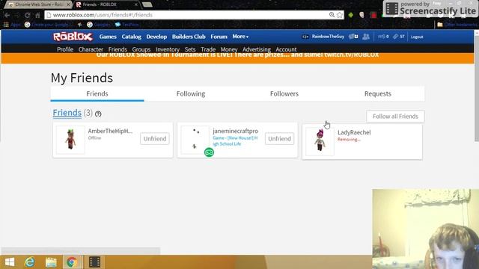479x269 pixels.
Task: Click the Follow all Friends button
Action: point(395,117)
